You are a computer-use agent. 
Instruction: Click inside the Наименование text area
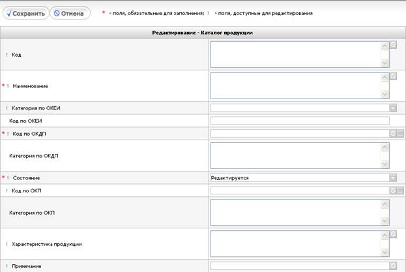coord(295,85)
